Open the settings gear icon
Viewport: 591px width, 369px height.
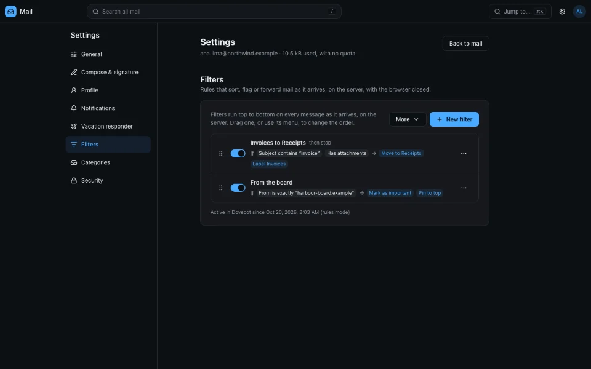[x=562, y=11]
